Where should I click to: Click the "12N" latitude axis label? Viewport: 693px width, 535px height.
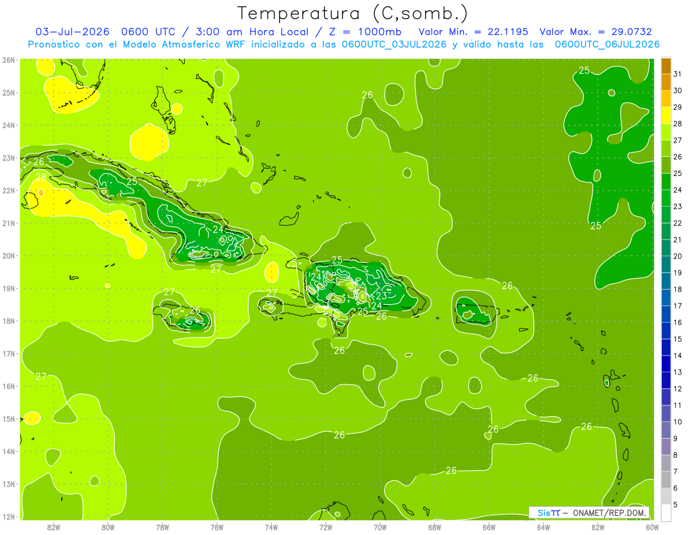coord(8,517)
